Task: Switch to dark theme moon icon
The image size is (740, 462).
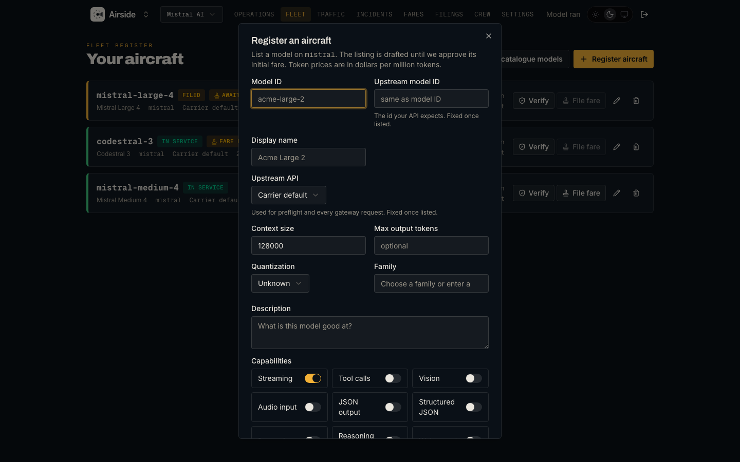Action: pyautogui.click(x=610, y=14)
